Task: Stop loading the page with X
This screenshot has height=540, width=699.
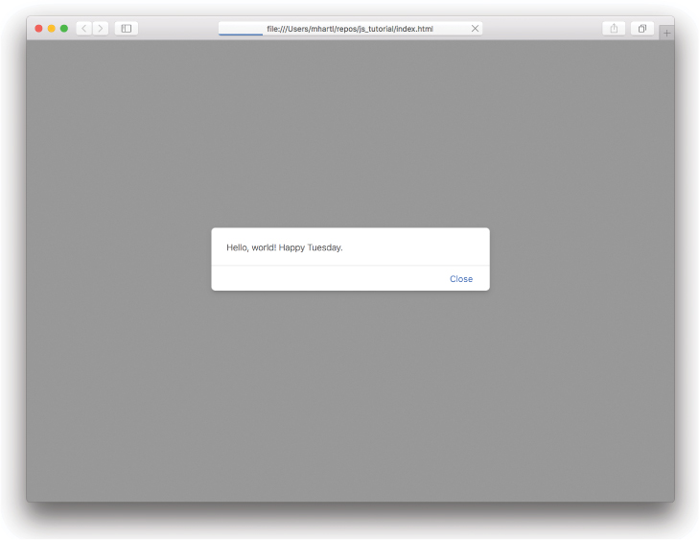Action: point(475,29)
